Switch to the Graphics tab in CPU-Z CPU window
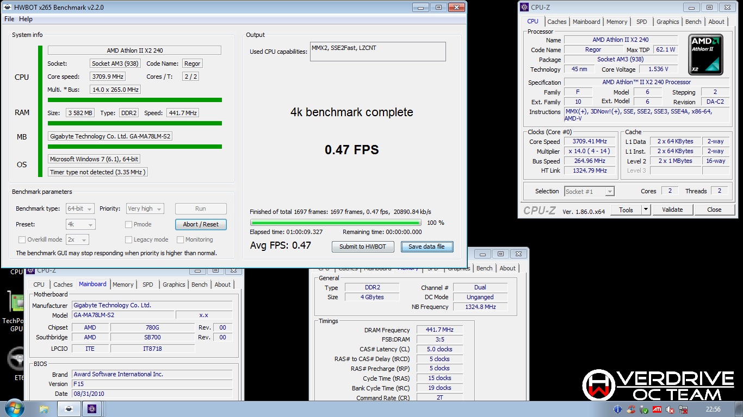Viewport: 743px width, 417px height. pyautogui.click(x=667, y=22)
